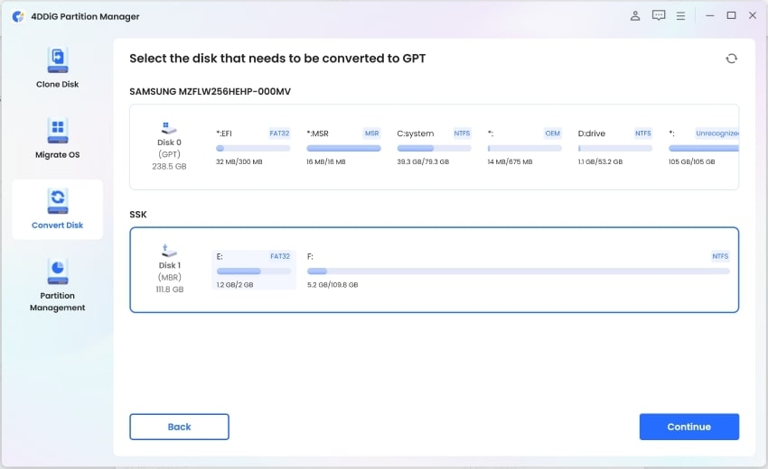
Task: Click the Continue button
Action: (x=689, y=427)
